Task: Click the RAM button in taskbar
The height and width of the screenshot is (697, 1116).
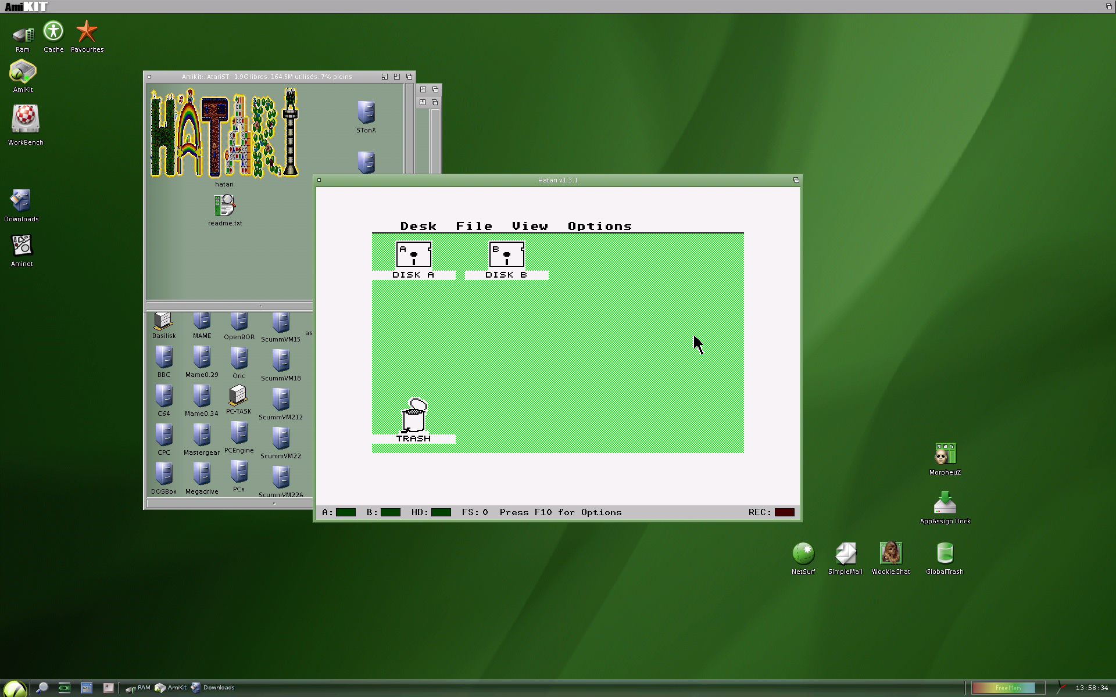Action: tap(138, 688)
